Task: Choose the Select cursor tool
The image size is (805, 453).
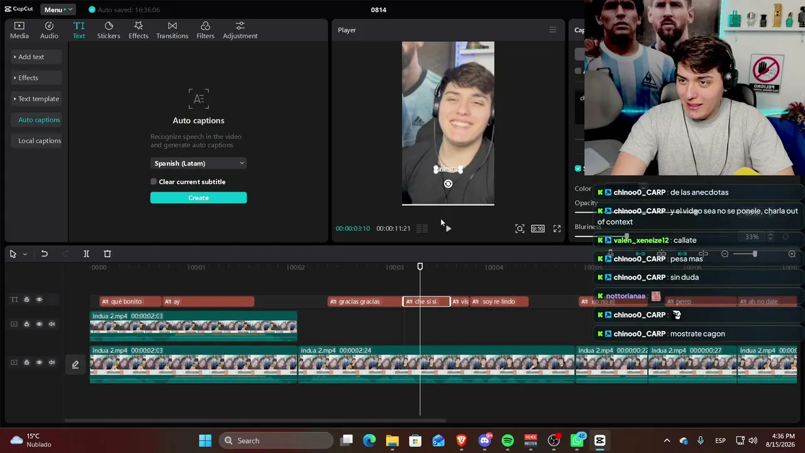Action: coord(13,254)
